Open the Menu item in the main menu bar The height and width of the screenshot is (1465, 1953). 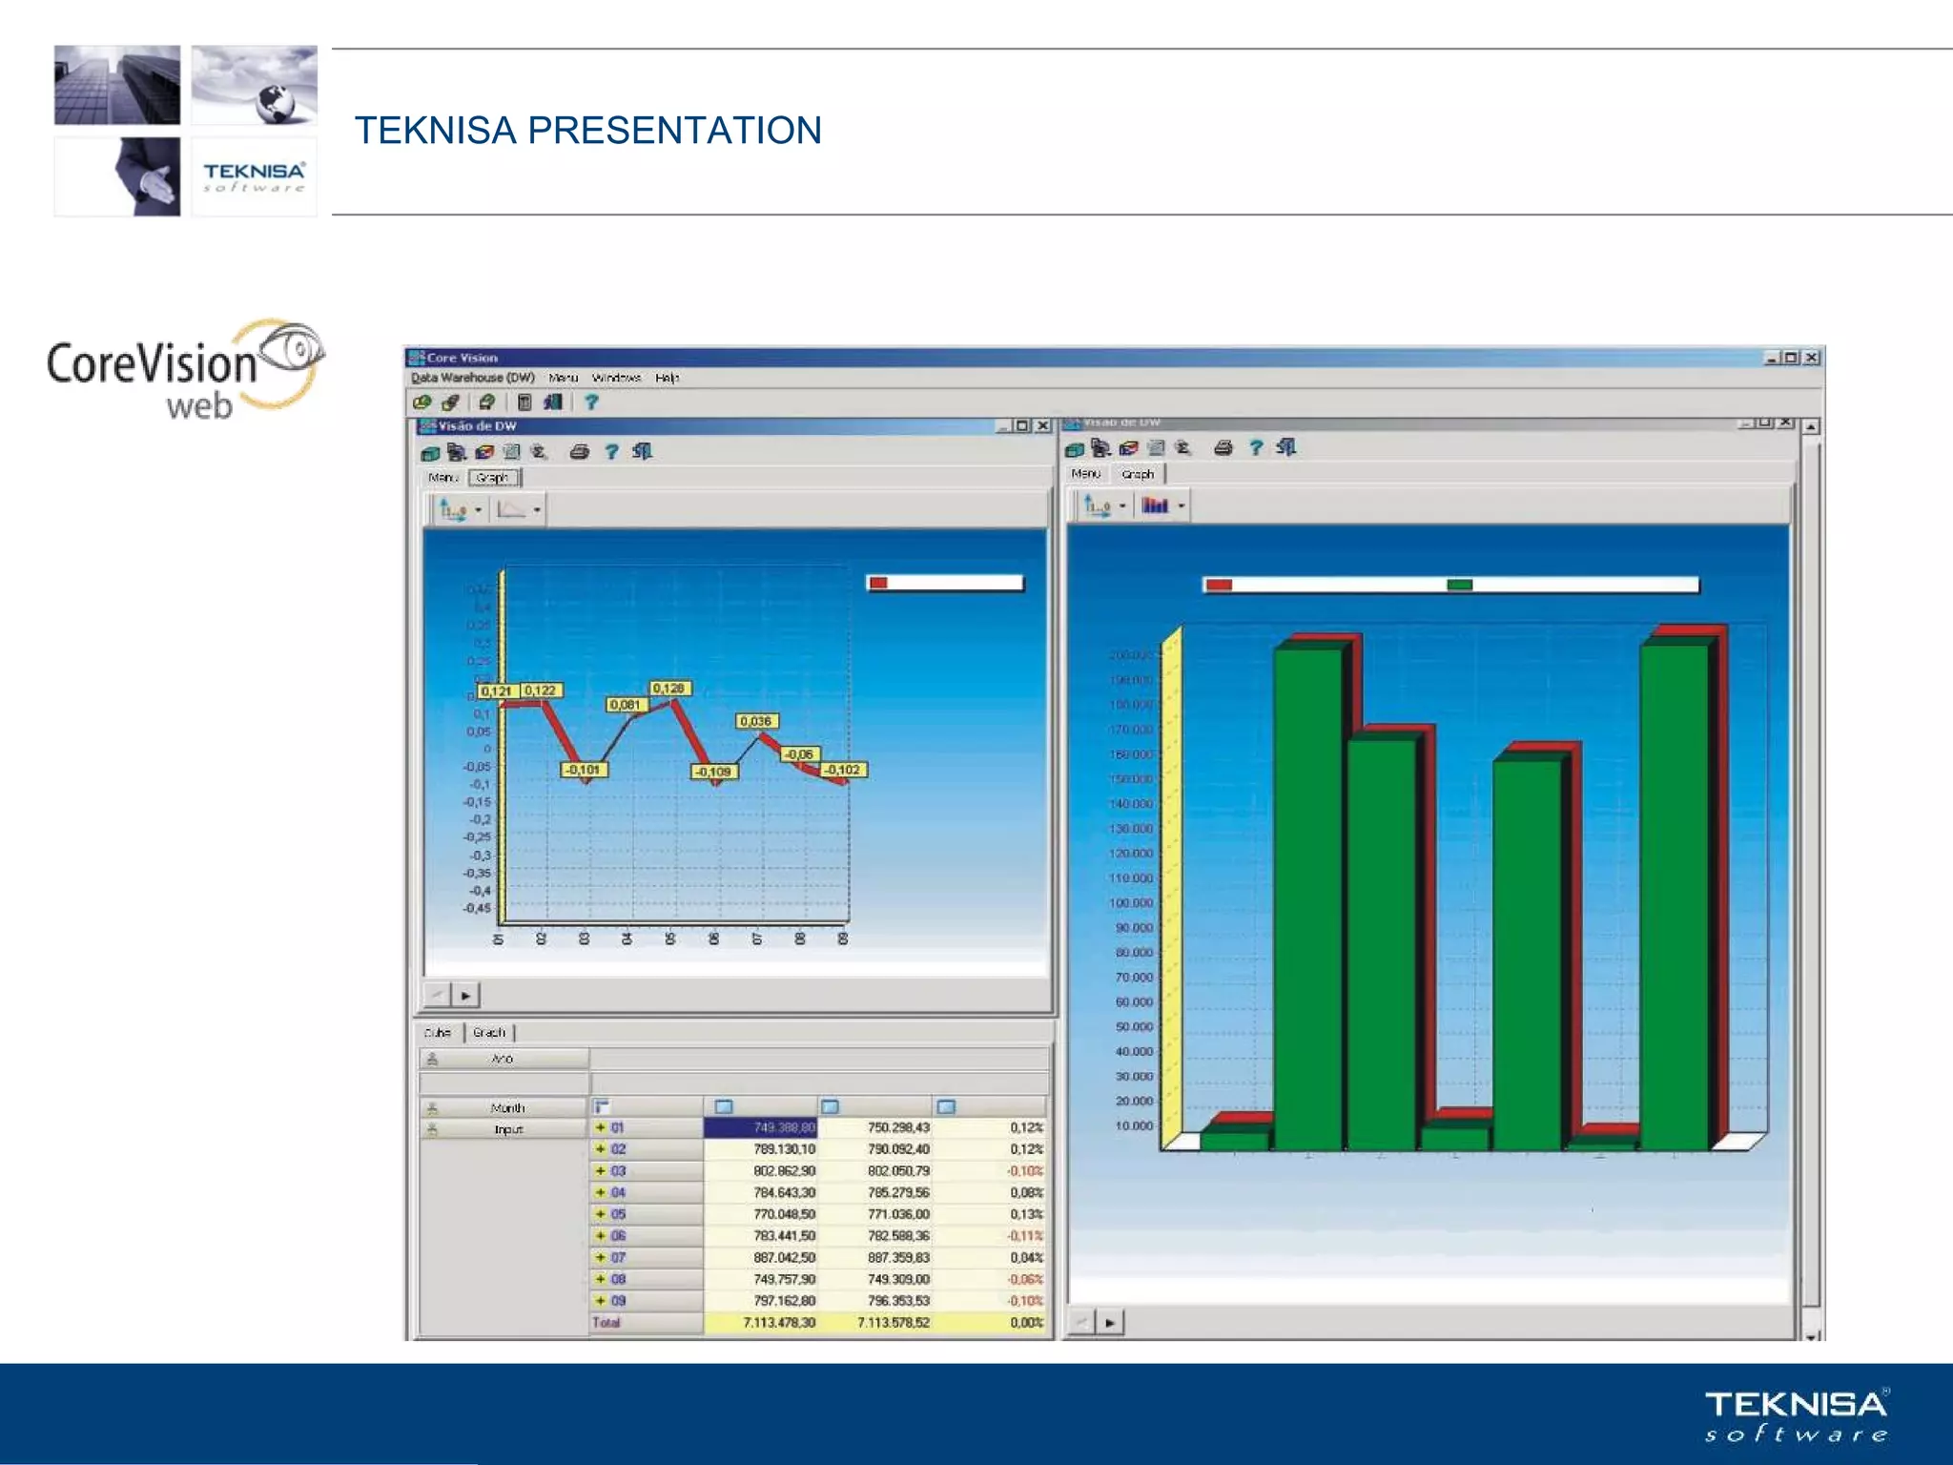[x=564, y=378]
